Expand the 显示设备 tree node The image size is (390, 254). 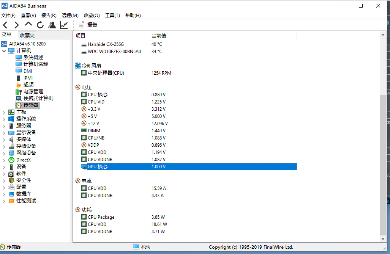(4, 133)
